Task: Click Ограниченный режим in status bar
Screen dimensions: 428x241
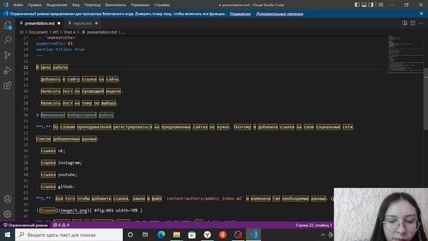Action: coord(25,225)
